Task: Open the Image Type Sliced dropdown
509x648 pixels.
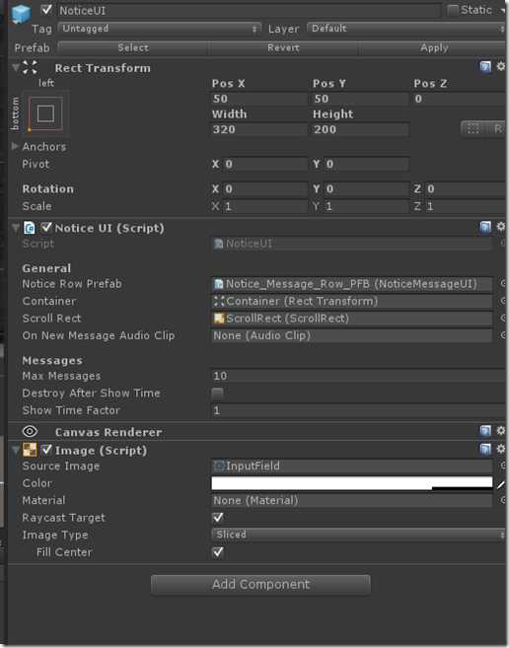Action: coord(358,535)
